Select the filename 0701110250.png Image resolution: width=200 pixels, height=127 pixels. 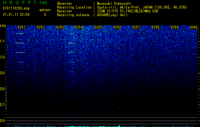click(16, 8)
